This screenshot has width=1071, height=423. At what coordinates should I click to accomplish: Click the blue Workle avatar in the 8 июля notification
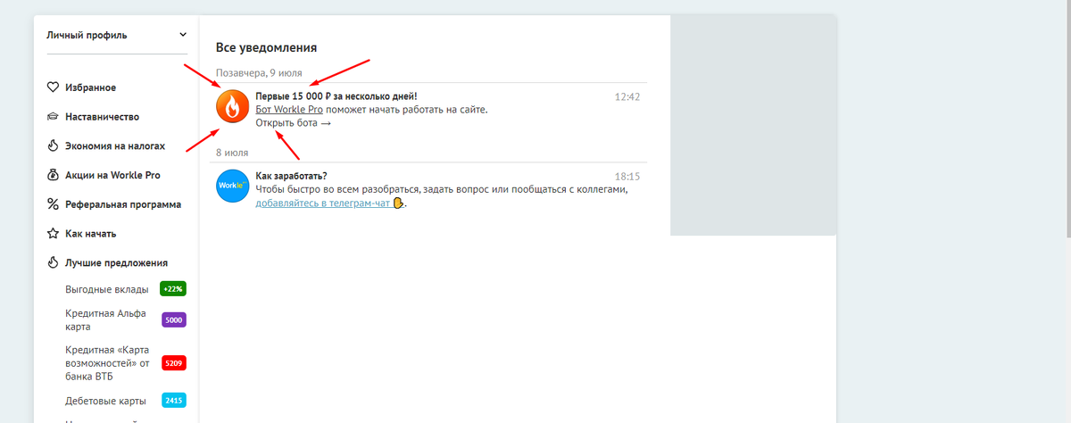tap(233, 186)
